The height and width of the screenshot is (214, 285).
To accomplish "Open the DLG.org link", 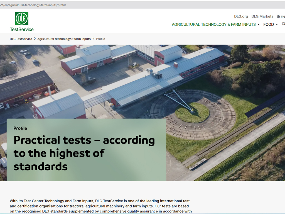I will 241,16.
